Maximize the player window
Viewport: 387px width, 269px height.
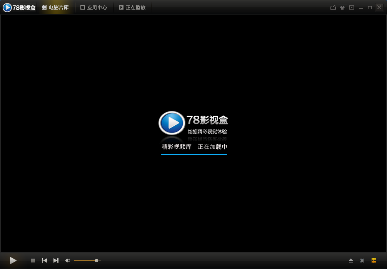click(370, 8)
